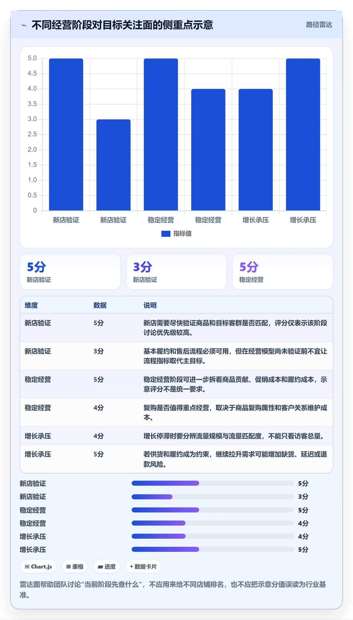Click the cell starting 基本履约和售后流程必须可用

(235, 356)
